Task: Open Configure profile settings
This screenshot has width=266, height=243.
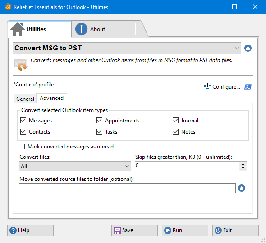Action: pos(222,87)
